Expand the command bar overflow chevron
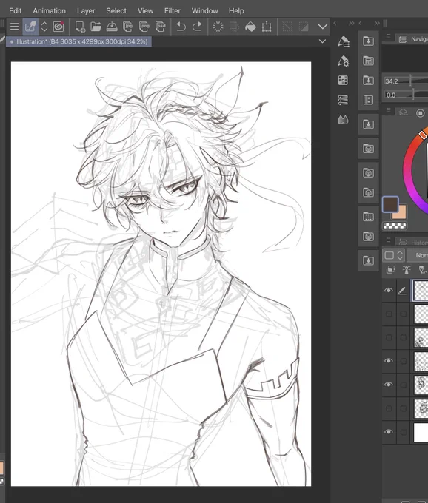Viewport: 428px width, 503px height. coord(322,27)
